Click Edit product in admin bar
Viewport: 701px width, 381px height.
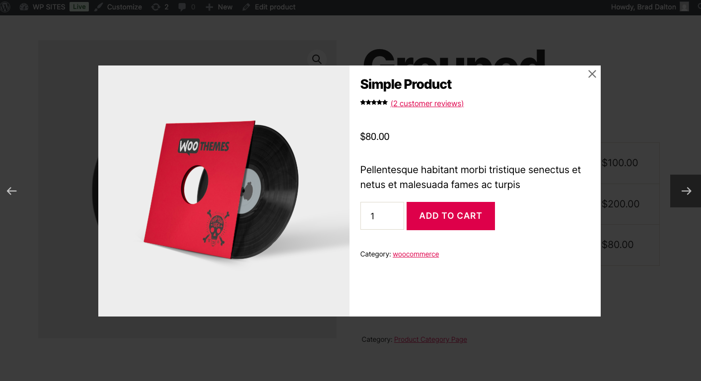269,7
